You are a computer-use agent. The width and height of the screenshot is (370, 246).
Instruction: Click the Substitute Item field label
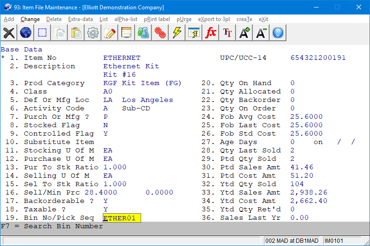(59, 142)
